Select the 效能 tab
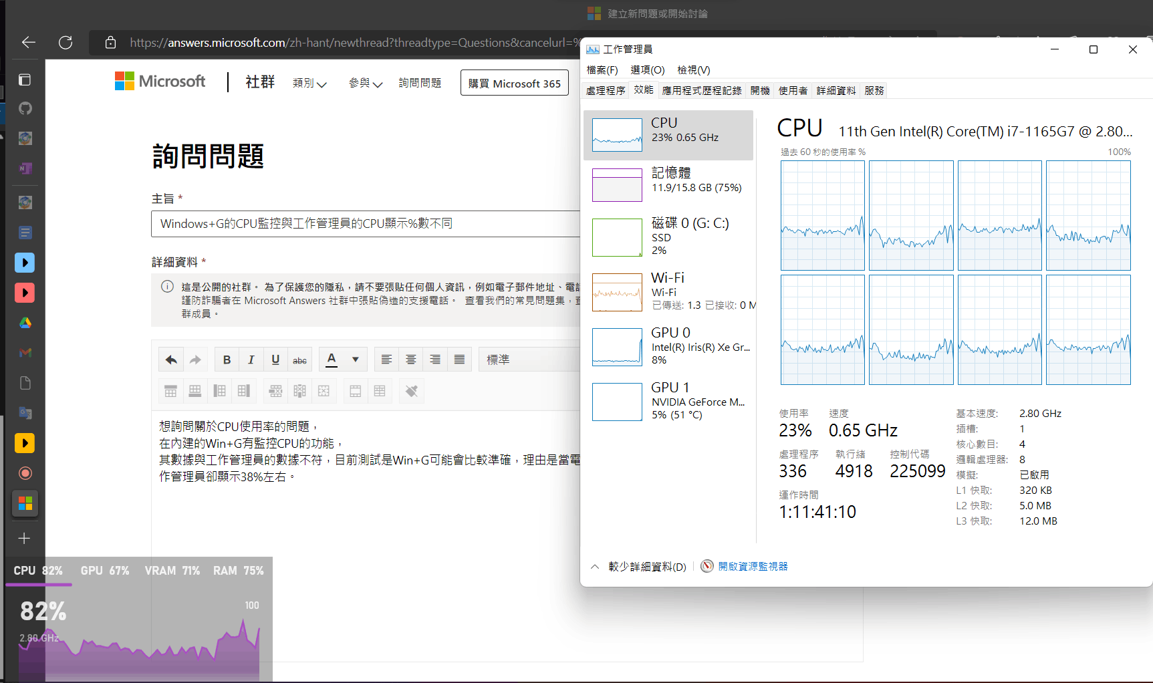 pyautogui.click(x=644, y=90)
